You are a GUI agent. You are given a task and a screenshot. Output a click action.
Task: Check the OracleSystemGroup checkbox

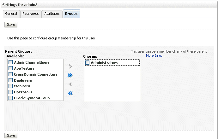click(x=10, y=98)
